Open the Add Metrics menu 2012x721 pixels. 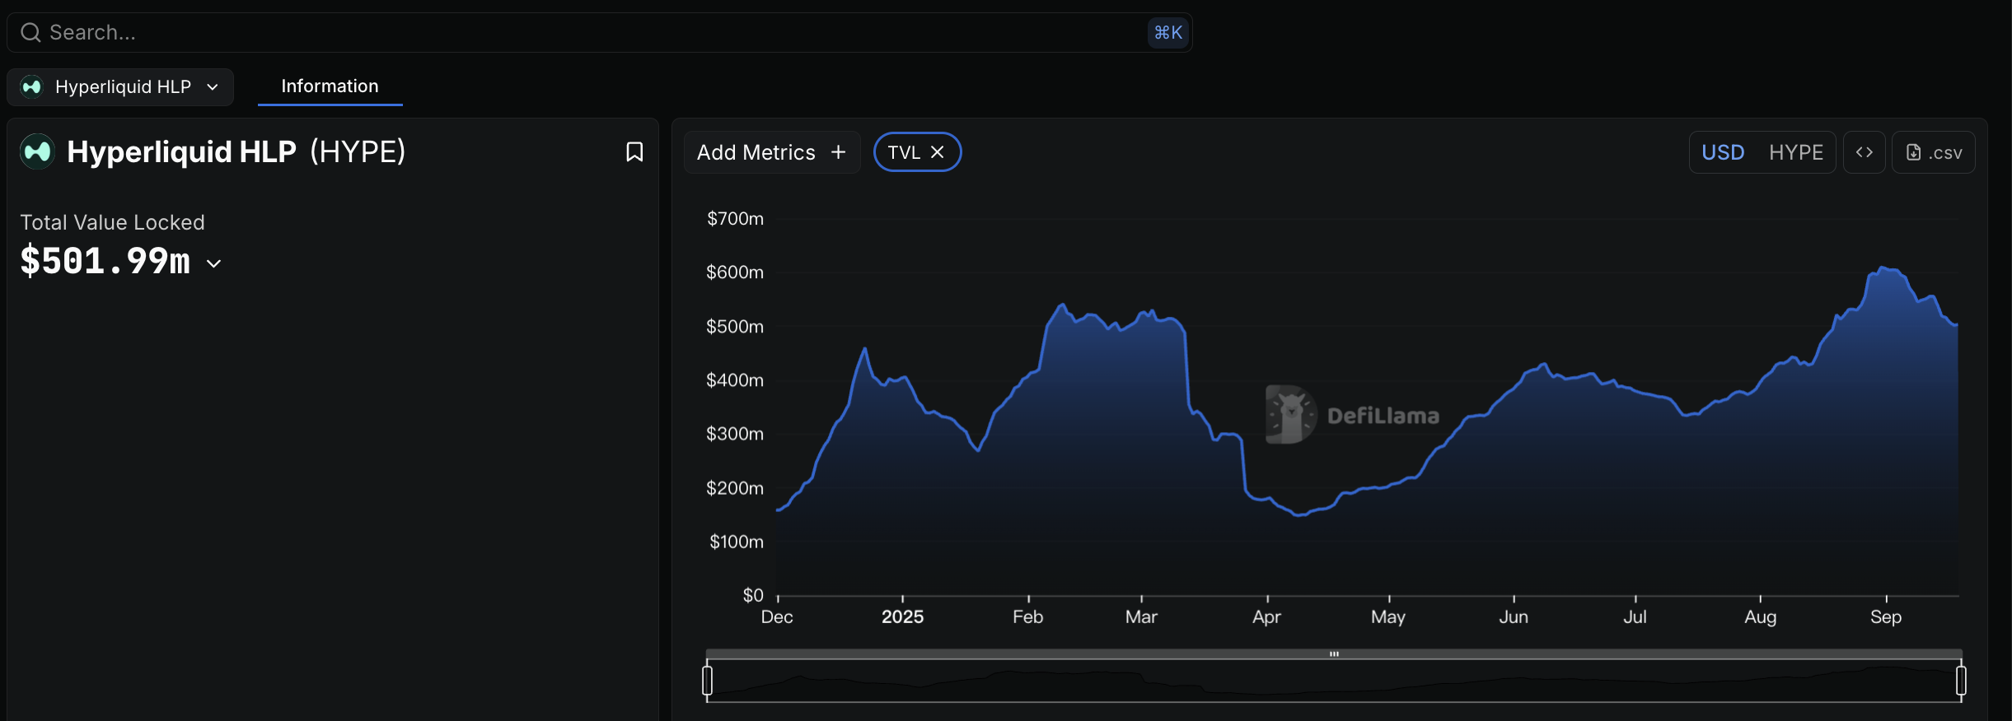pos(756,152)
